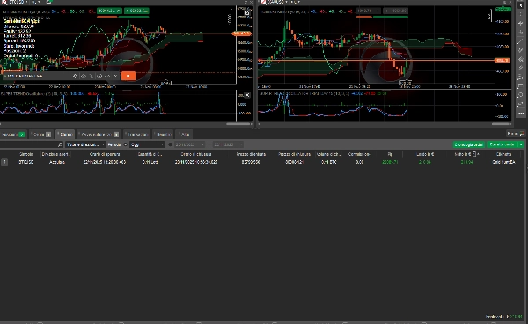Open the Tutte le direzioni dropdown
This screenshot has height=324, width=528.
pos(85,144)
